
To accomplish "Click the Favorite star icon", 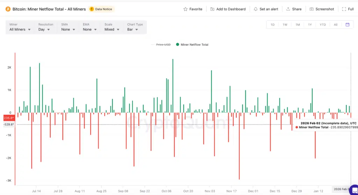I will tap(186, 9).
